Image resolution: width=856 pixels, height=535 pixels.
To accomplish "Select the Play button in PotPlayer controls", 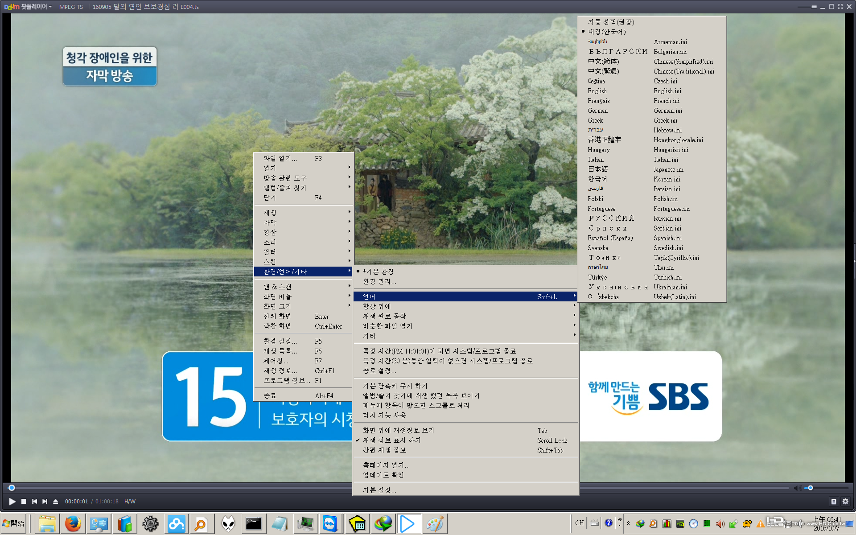I will (x=12, y=501).
